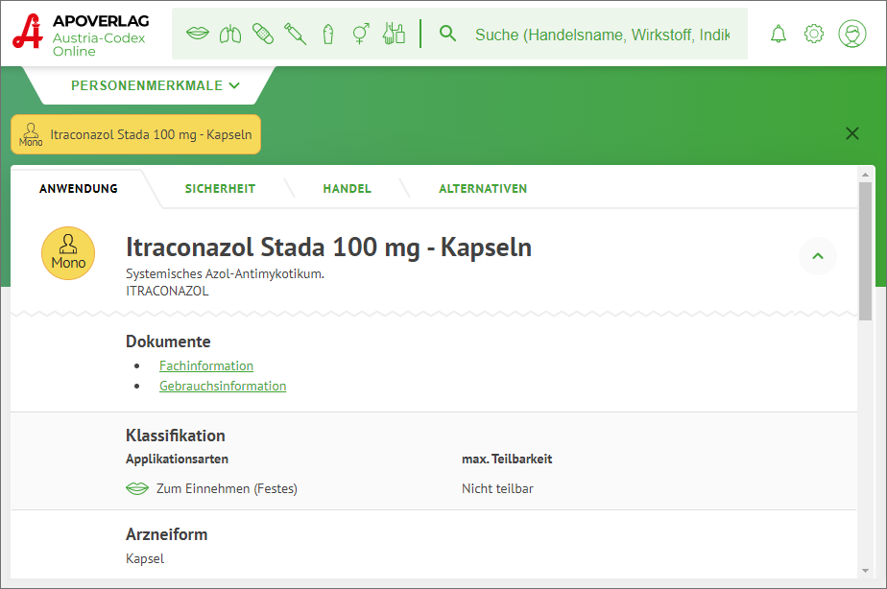This screenshot has height=589, width=887.
Task: Open the user profile avatar menu
Action: pyautogui.click(x=851, y=35)
